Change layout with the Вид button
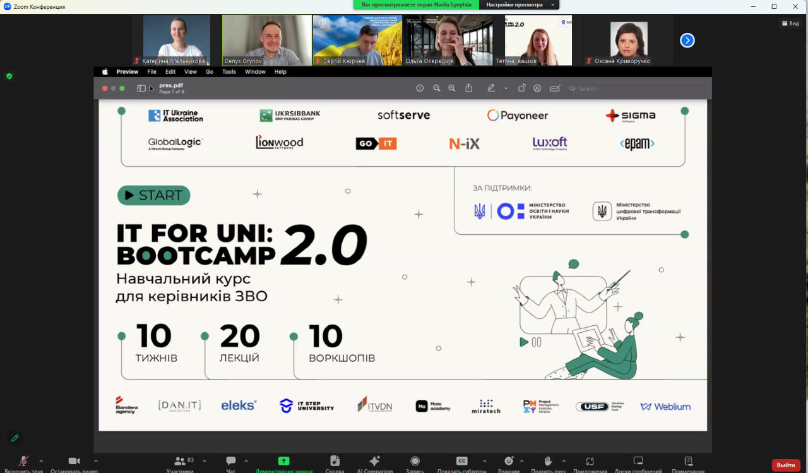808x473 pixels. [790, 23]
